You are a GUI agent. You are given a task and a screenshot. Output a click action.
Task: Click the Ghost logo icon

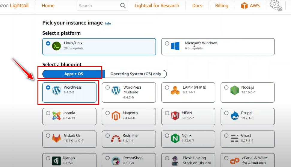click(235, 138)
